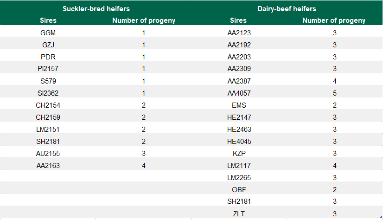Click the EMS sire cell
Viewport: 383px width, 220px height.
[239, 105]
